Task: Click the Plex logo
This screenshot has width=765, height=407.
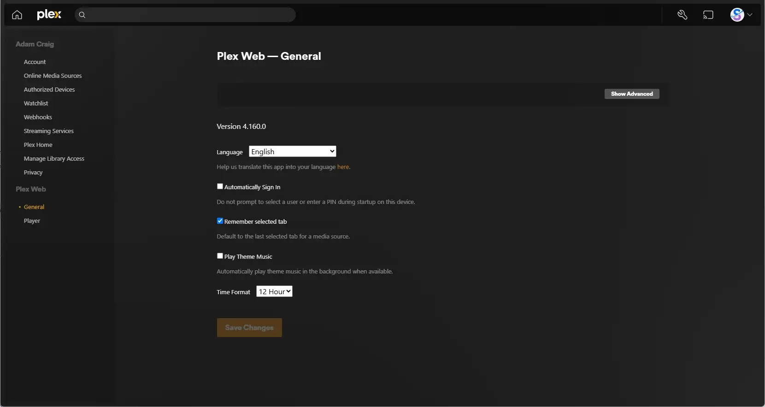Action: click(49, 15)
